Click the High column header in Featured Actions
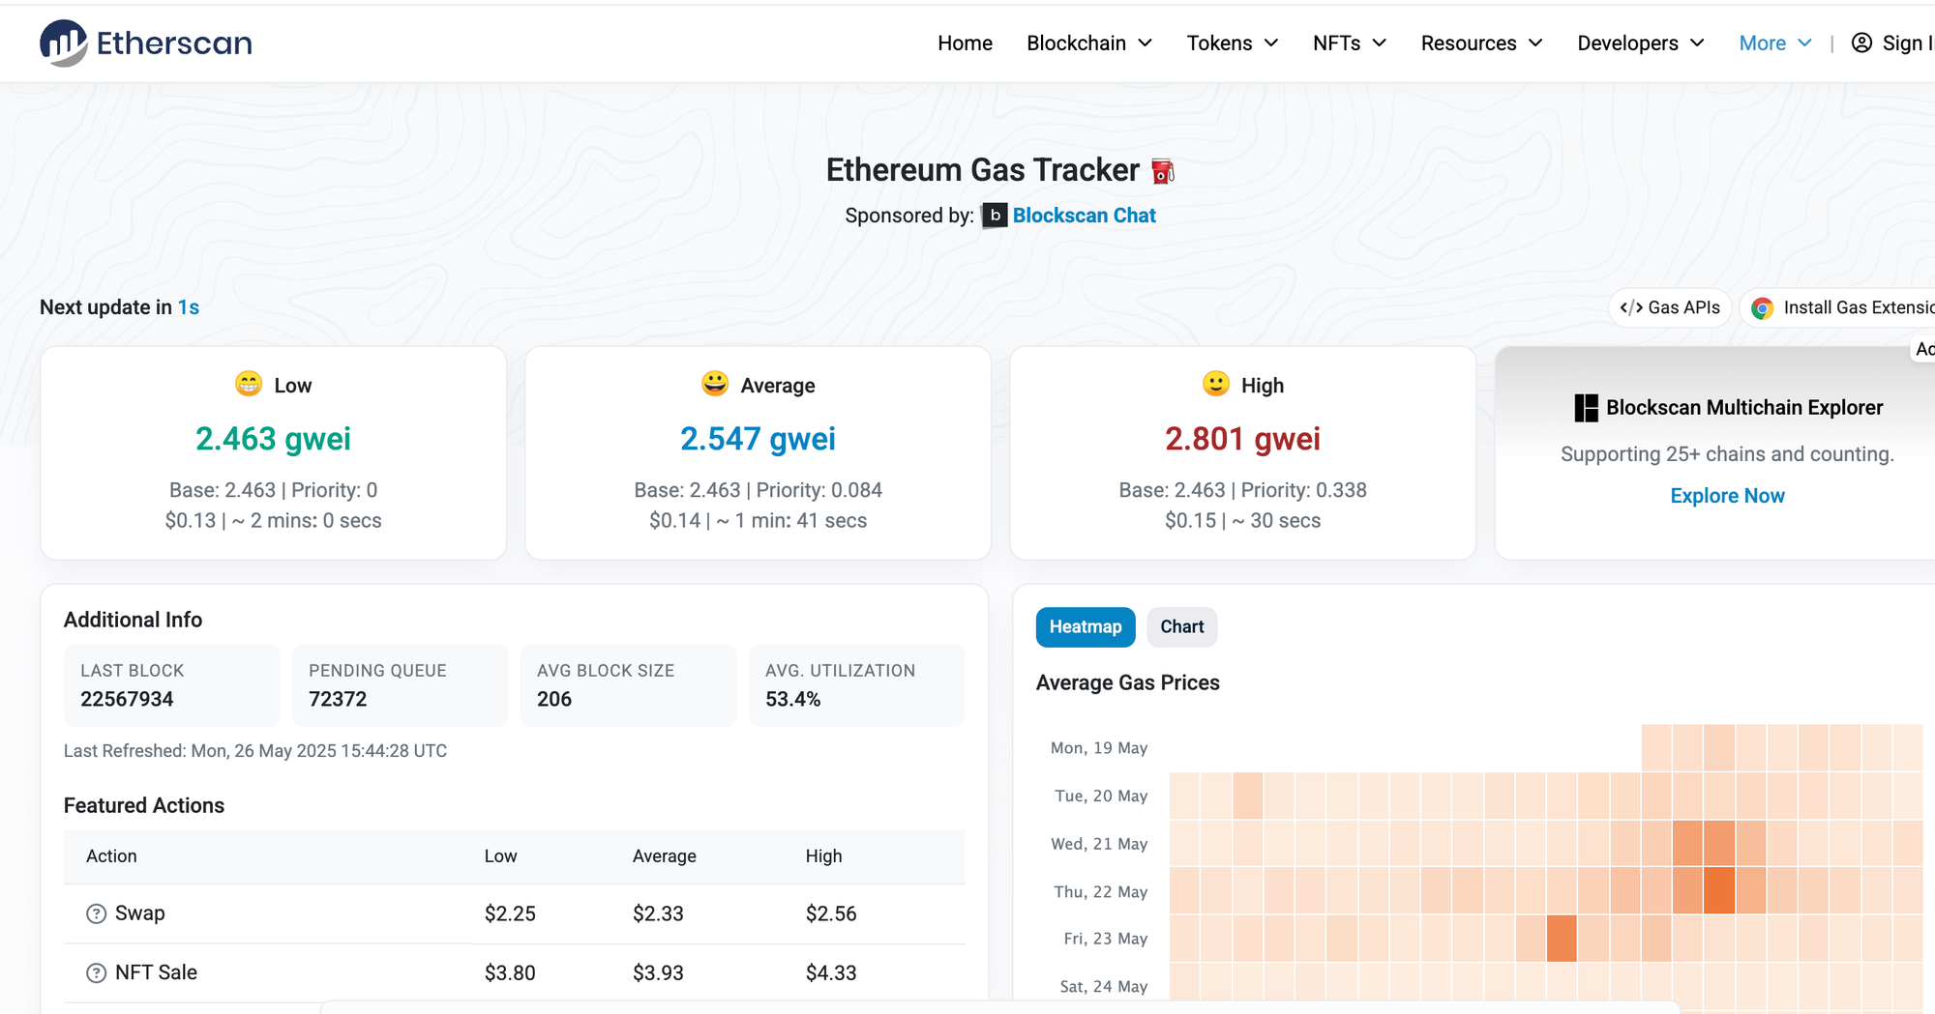The height and width of the screenshot is (1014, 1935). (x=824, y=856)
